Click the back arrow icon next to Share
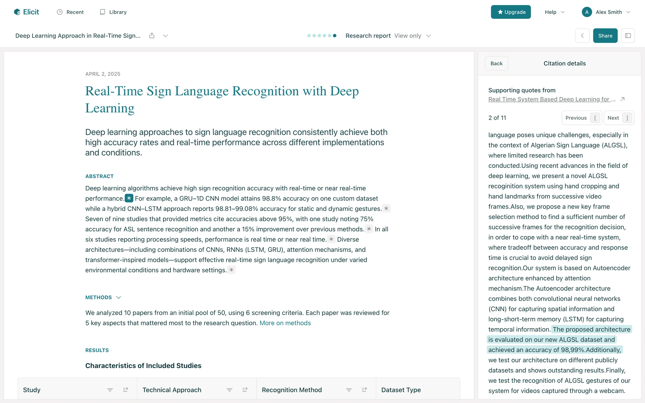645x403 pixels. click(x=582, y=36)
